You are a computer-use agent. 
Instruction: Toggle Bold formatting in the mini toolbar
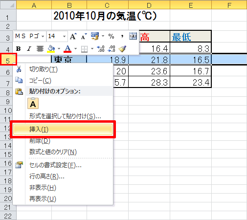(18, 49)
